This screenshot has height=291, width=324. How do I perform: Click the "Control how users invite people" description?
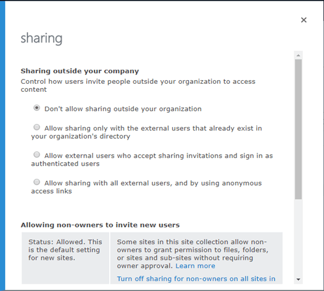coord(138,86)
